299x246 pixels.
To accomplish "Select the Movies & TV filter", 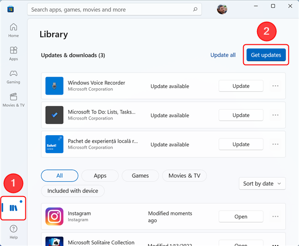I will pyautogui.click(x=185, y=176).
